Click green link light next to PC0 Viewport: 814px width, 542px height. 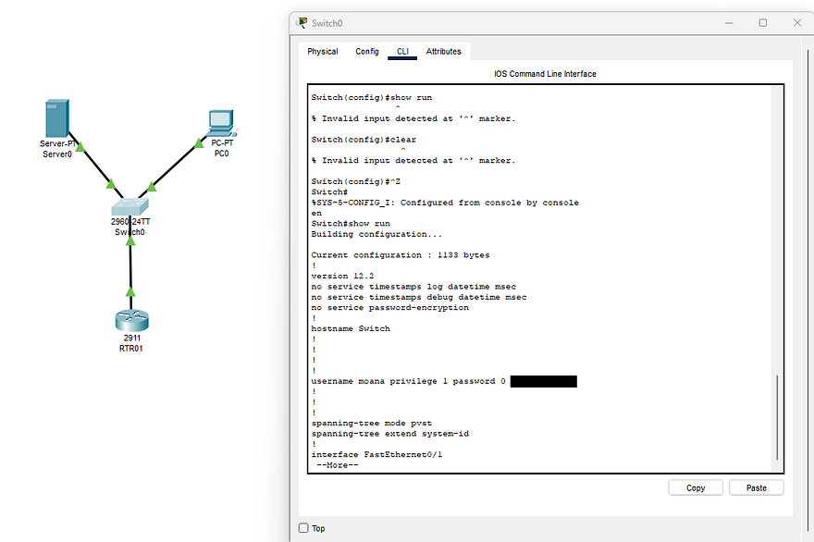198,143
